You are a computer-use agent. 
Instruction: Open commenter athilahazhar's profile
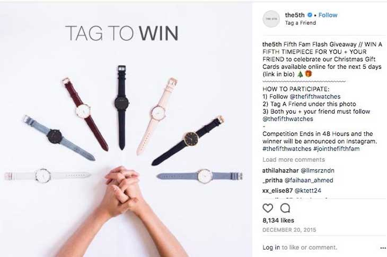280,170
